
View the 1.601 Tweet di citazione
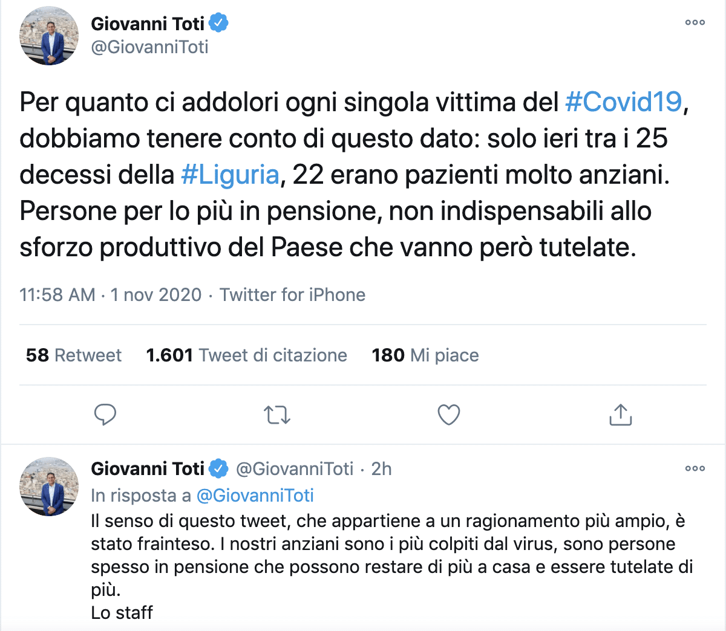[x=246, y=355]
